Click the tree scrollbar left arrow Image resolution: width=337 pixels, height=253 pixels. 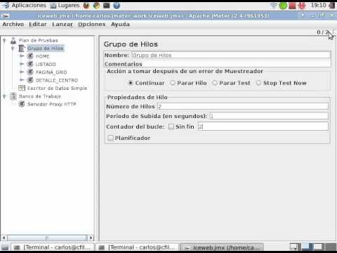[4, 238]
